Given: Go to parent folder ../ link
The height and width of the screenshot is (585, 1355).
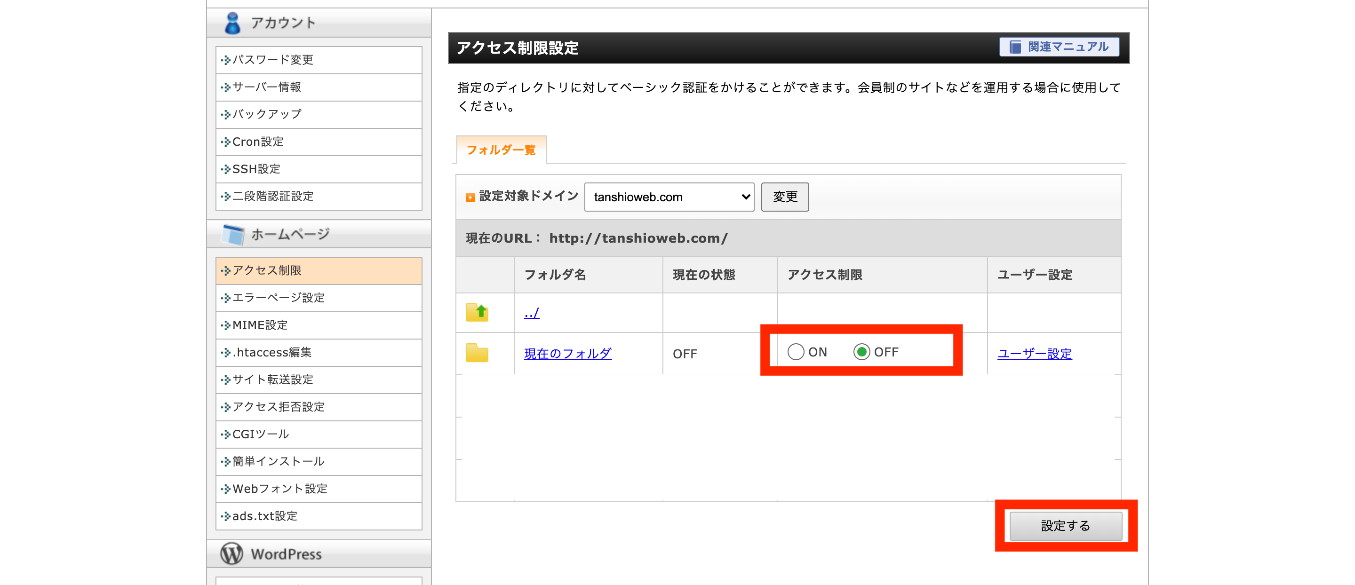Looking at the screenshot, I should point(532,313).
